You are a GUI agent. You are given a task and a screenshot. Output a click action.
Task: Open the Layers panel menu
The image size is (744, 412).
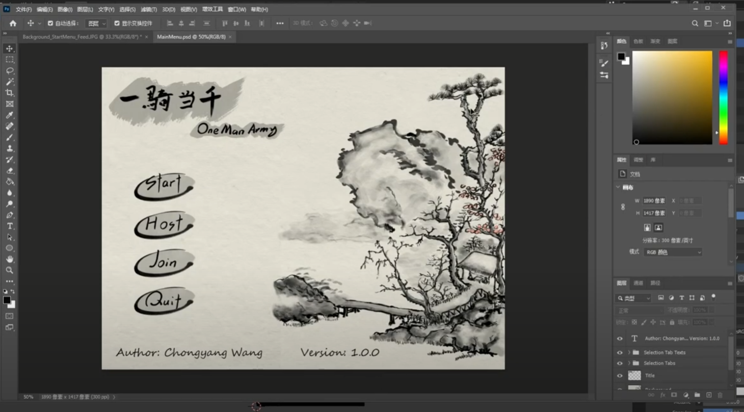(730, 283)
